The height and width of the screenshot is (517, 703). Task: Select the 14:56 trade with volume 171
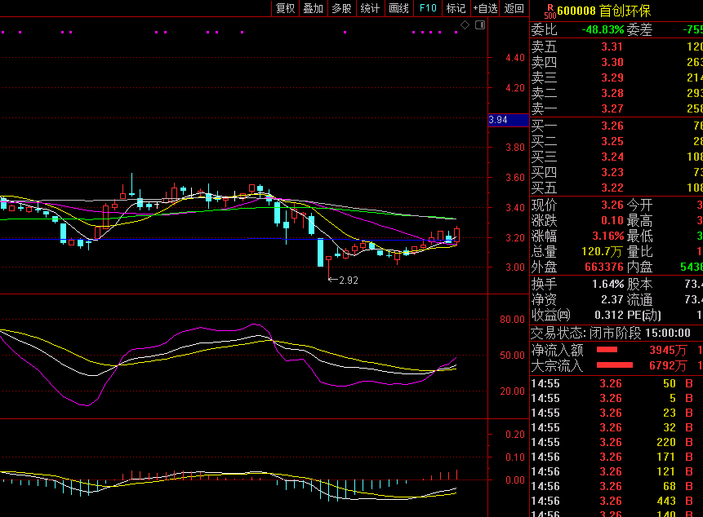[x=616, y=457]
